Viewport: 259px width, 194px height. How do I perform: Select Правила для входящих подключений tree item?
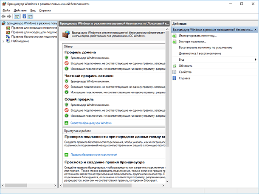tap(34, 28)
